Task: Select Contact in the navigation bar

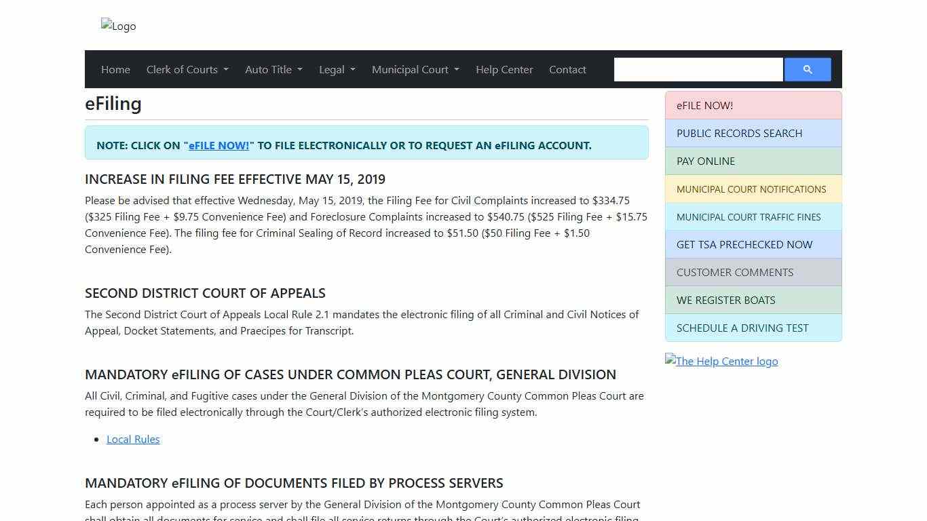Action: click(567, 69)
